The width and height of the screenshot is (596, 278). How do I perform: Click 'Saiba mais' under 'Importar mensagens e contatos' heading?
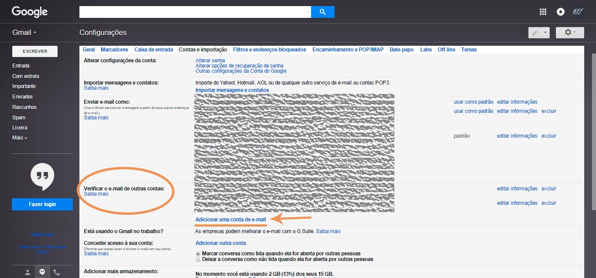click(x=96, y=88)
